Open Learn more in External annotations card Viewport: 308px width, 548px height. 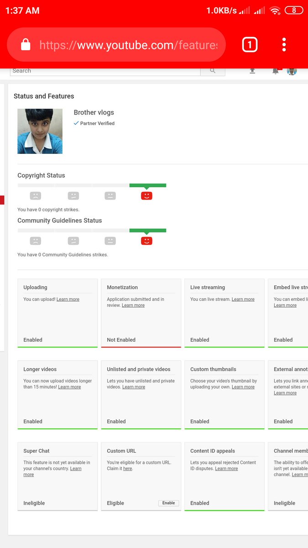(x=285, y=393)
